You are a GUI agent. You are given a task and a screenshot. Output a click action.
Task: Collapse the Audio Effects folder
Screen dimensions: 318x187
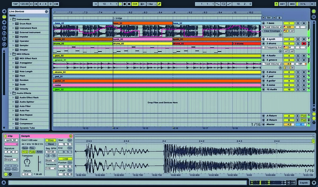click(11, 93)
